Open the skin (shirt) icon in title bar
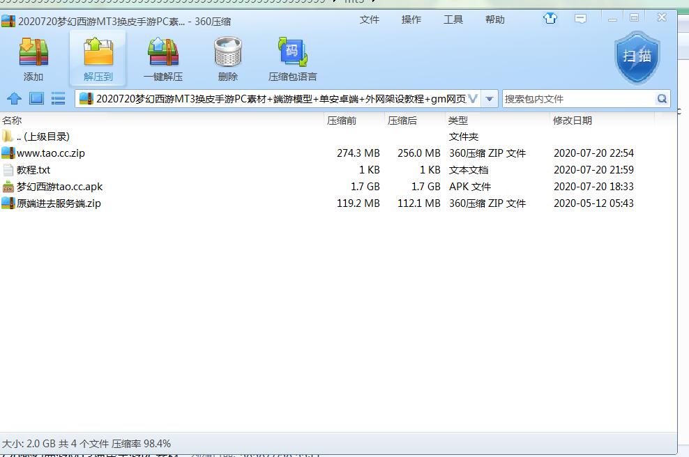The height and width of the screenshot is (457, 689). (x=550, y=19)
